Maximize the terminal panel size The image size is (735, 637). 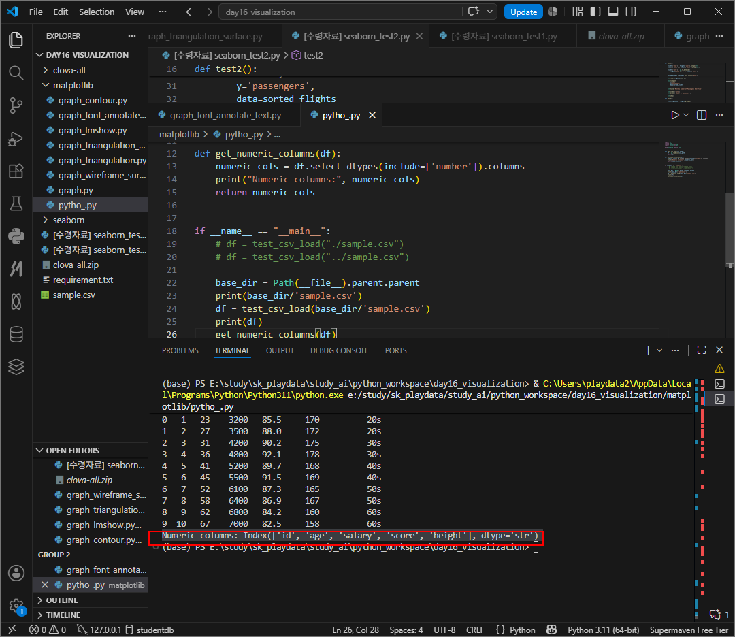pos(702,350)
